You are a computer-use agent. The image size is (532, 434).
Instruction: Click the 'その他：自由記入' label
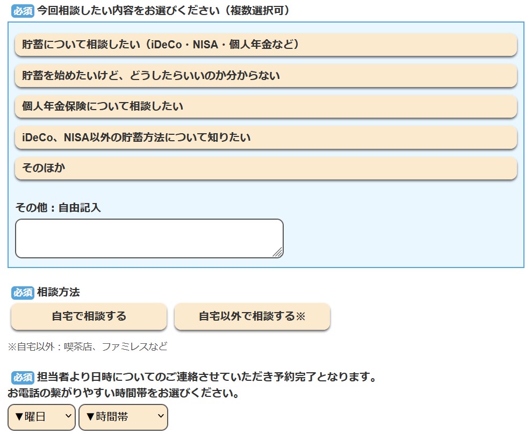click(58, 207)
